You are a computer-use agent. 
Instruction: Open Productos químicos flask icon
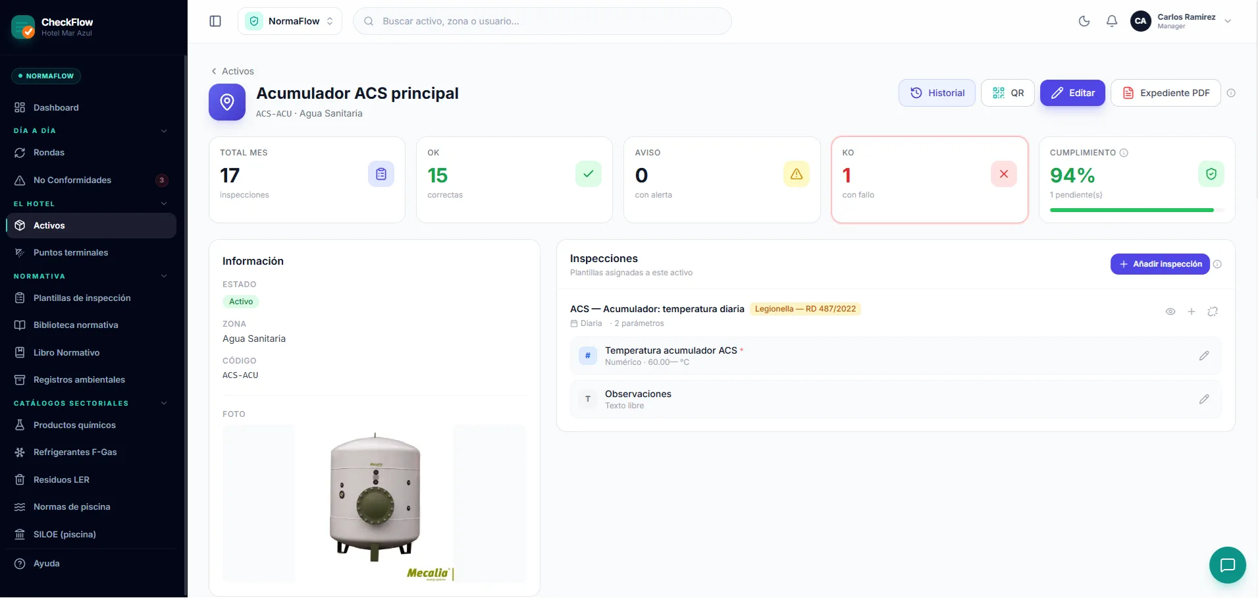pos(20,425)
